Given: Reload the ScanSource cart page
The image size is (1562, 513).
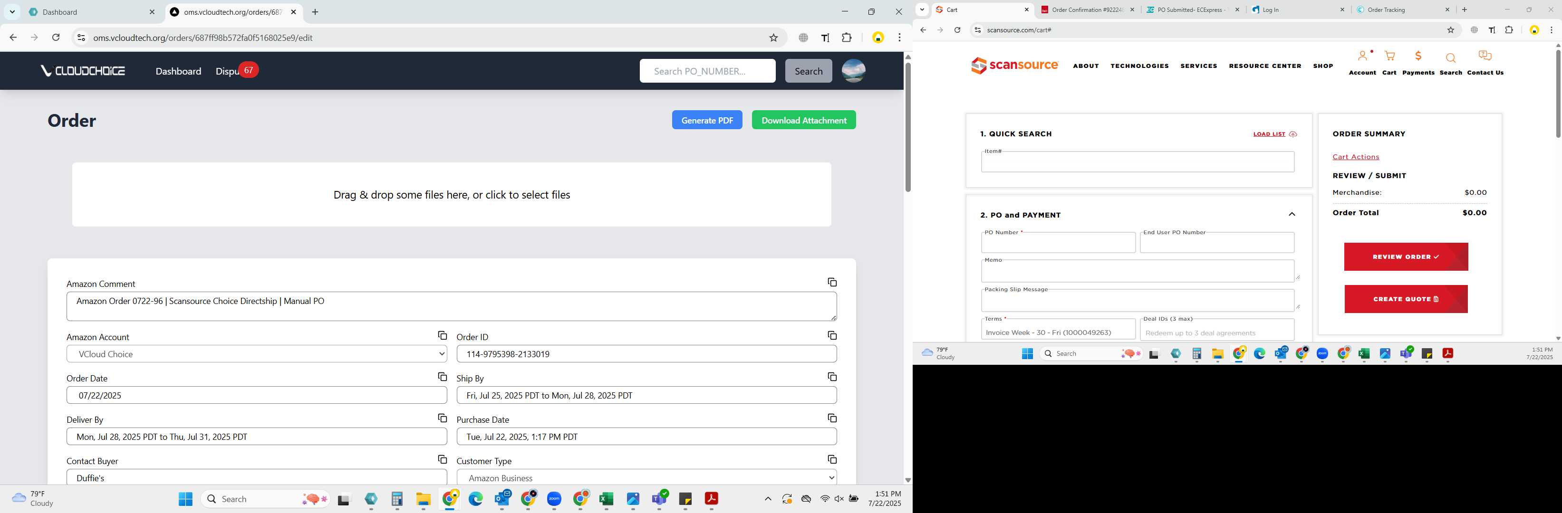Looking at the screenshot, I should (x=957, y=29).
